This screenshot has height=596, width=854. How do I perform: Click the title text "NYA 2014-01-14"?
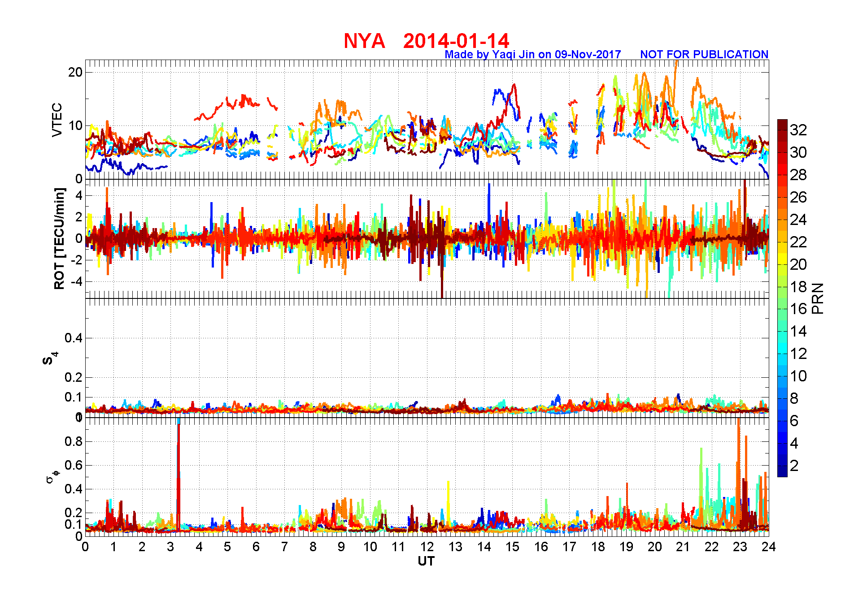[x=426, y=41]
